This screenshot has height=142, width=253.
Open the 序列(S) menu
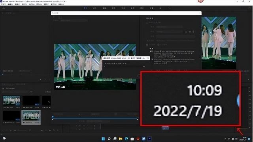(x=24, y=4)
